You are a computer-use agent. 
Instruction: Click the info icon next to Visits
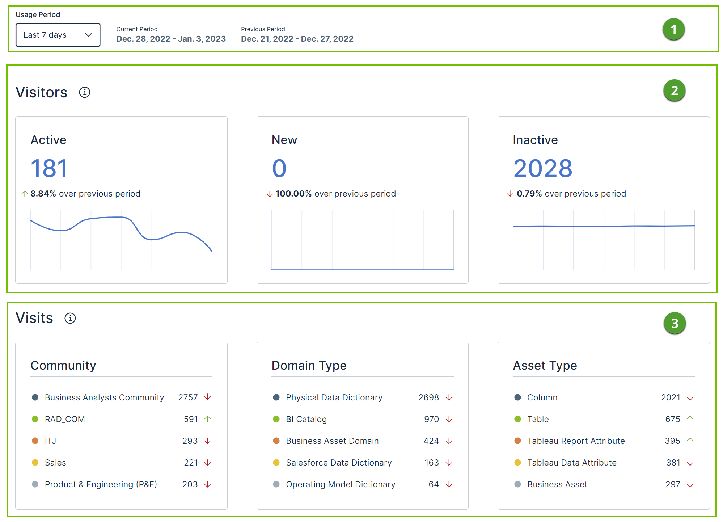point(70,318)
